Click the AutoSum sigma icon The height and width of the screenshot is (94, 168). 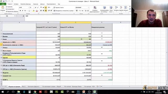point(130,7)
